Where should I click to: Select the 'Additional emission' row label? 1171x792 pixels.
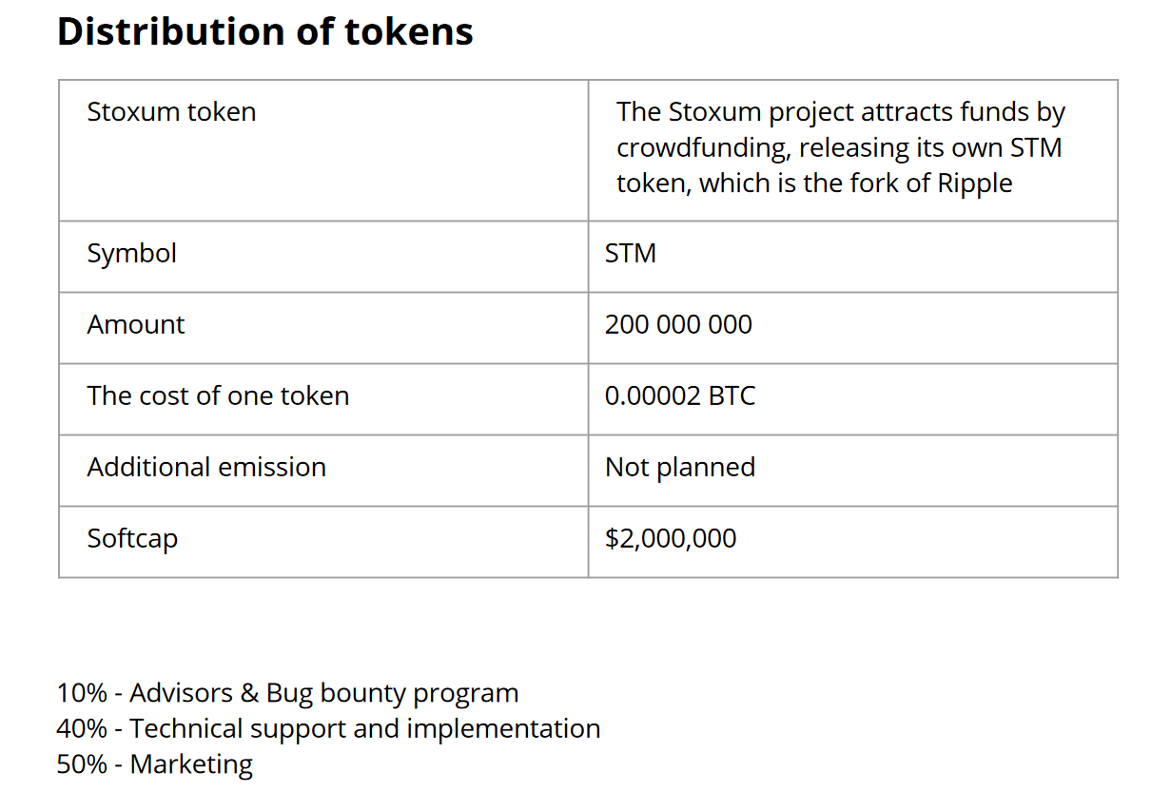(206, 467)
